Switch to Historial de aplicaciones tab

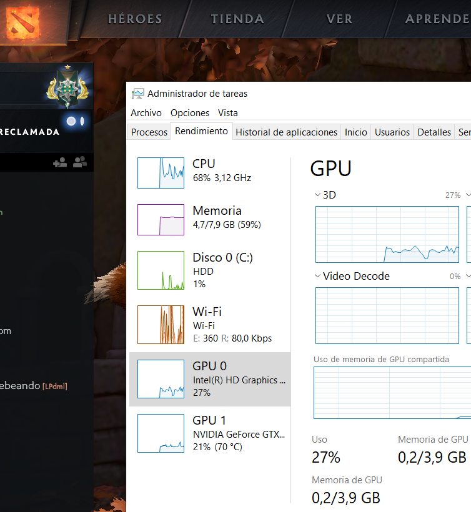coord(287,132)
